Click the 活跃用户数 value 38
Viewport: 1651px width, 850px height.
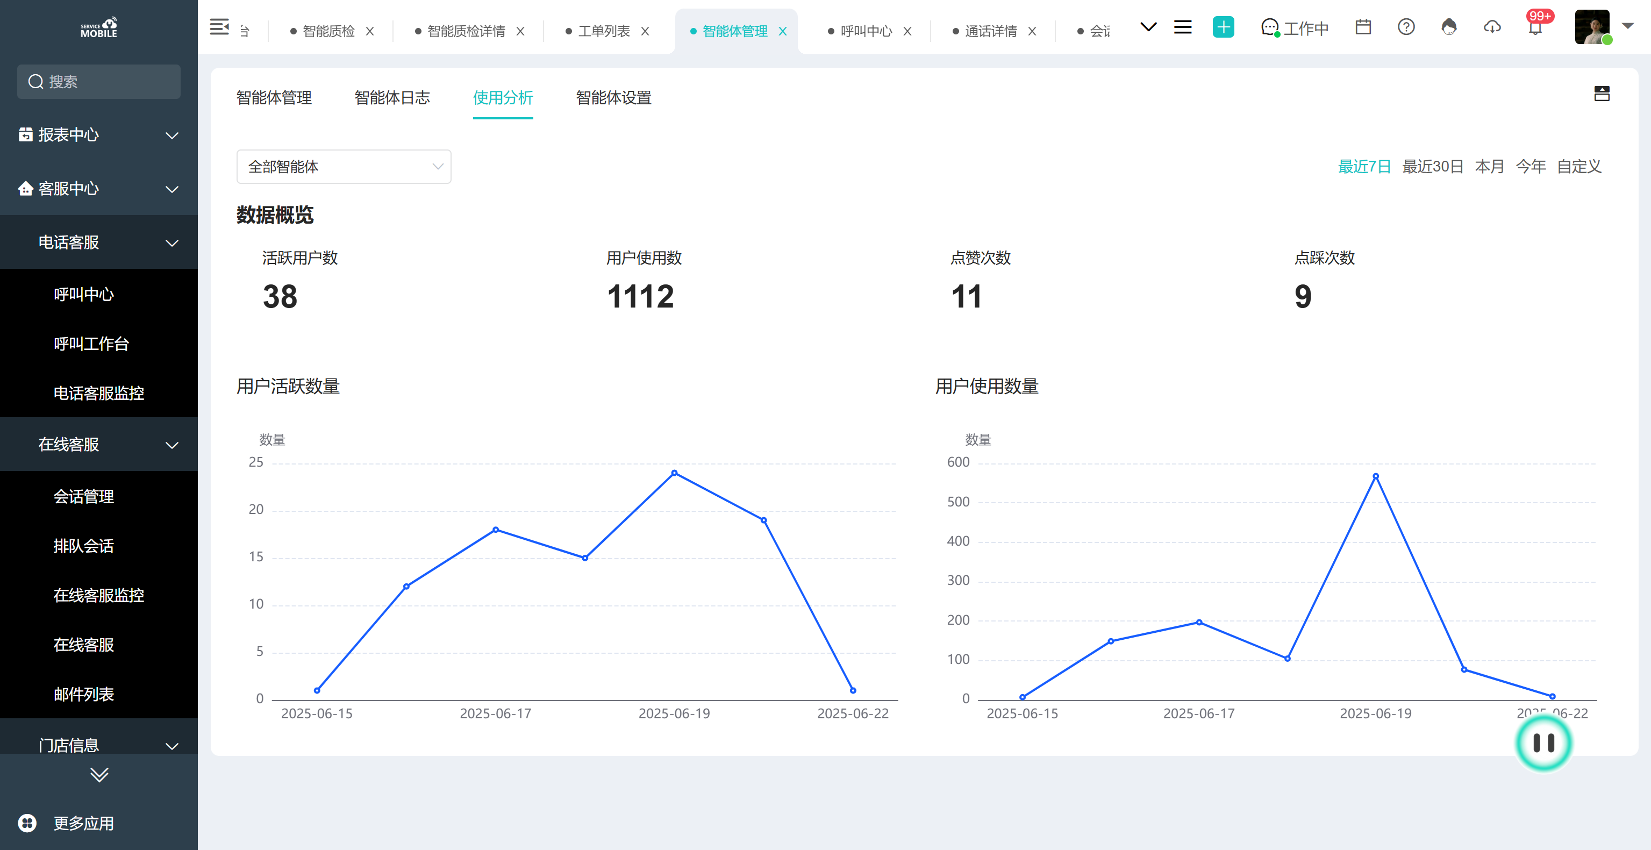point(280,297)
